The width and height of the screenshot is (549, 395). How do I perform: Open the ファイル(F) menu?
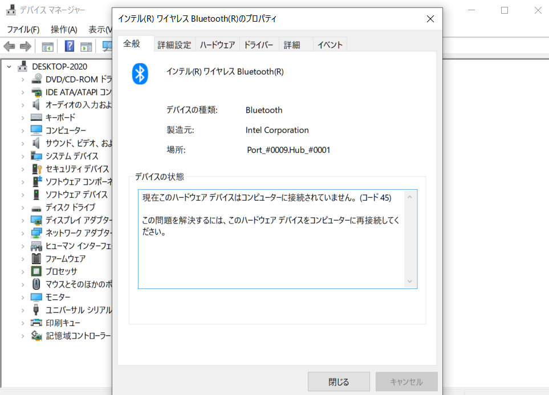click(23, 30)
